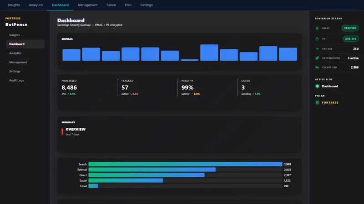The image size is (364, 204).
Task: Click the Referral traffic bar
Action: point(152,170)
